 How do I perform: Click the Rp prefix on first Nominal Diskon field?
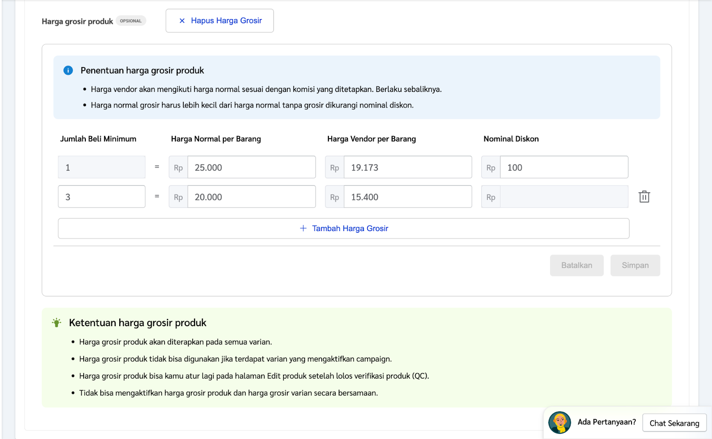click(x=490, y=168)
